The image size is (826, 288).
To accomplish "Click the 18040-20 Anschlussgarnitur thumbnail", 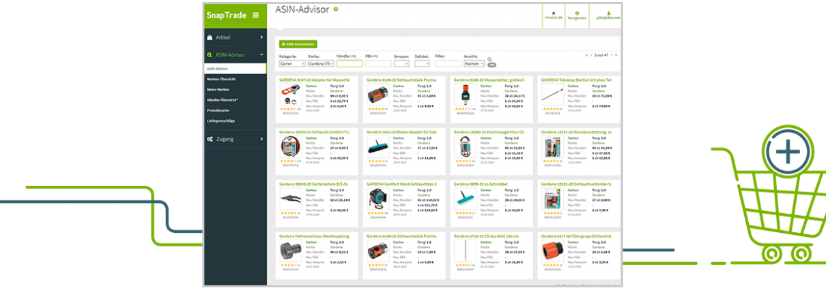I will (x=465, y=147).
